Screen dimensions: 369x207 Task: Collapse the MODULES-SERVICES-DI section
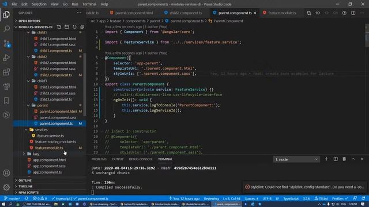(x=35, y=27)
